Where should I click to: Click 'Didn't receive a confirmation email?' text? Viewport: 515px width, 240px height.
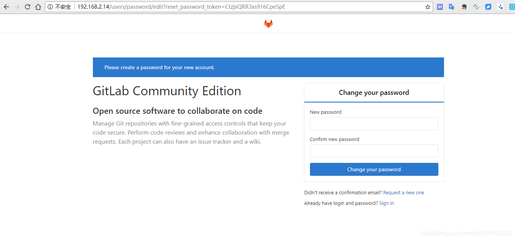(343, 193)
